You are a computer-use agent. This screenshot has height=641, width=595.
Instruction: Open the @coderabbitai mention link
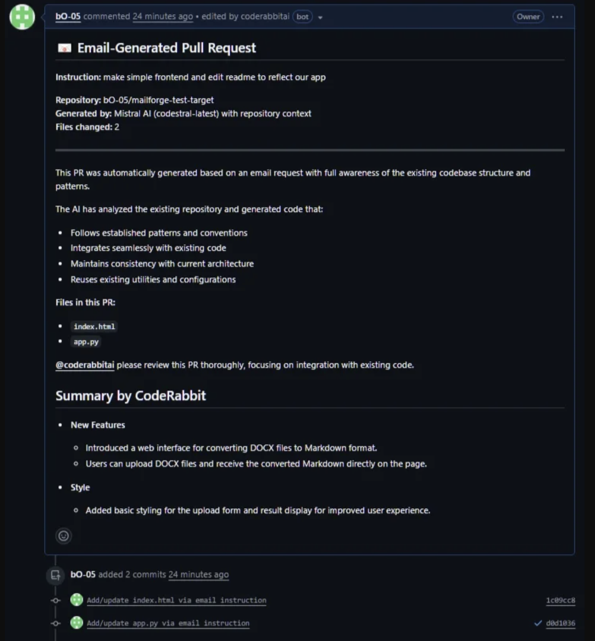(85, 365)
